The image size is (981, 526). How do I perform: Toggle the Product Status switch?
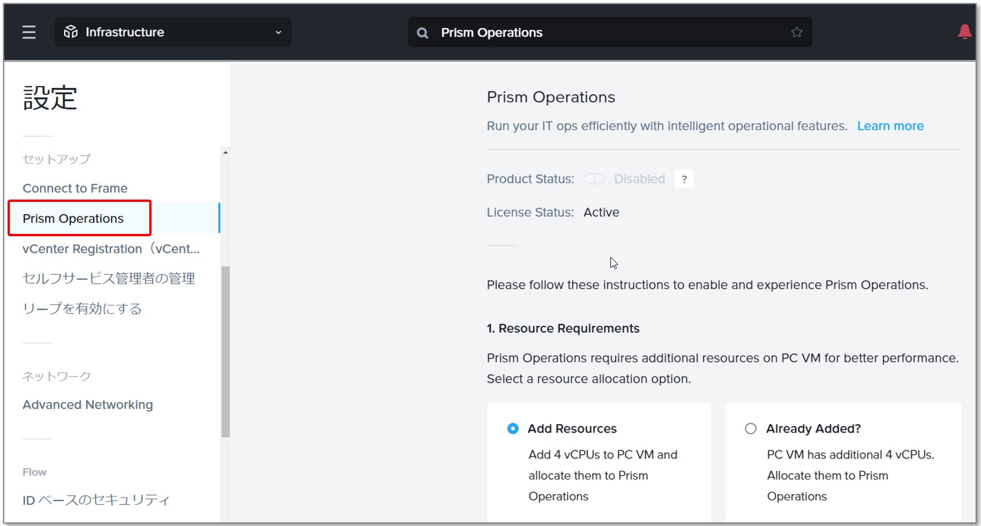[x=594, y=179]
